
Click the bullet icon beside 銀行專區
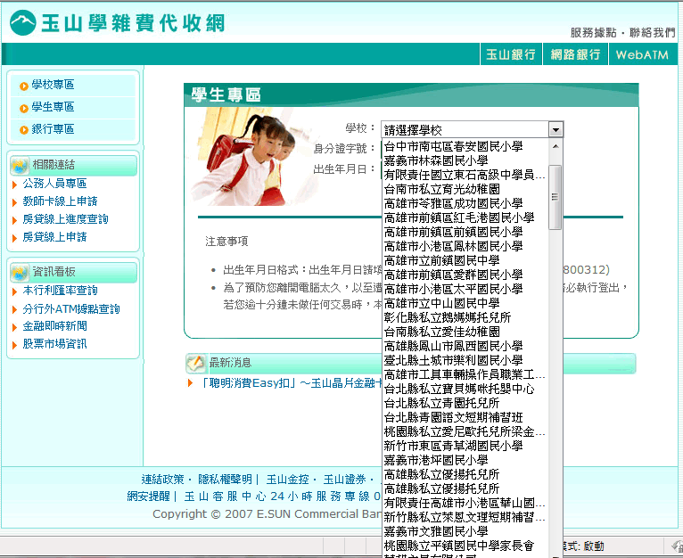(x=23, y=129)
